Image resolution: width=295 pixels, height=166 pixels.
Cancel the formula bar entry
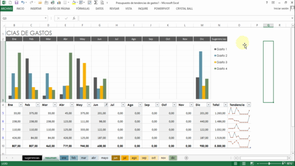[59, 18]
